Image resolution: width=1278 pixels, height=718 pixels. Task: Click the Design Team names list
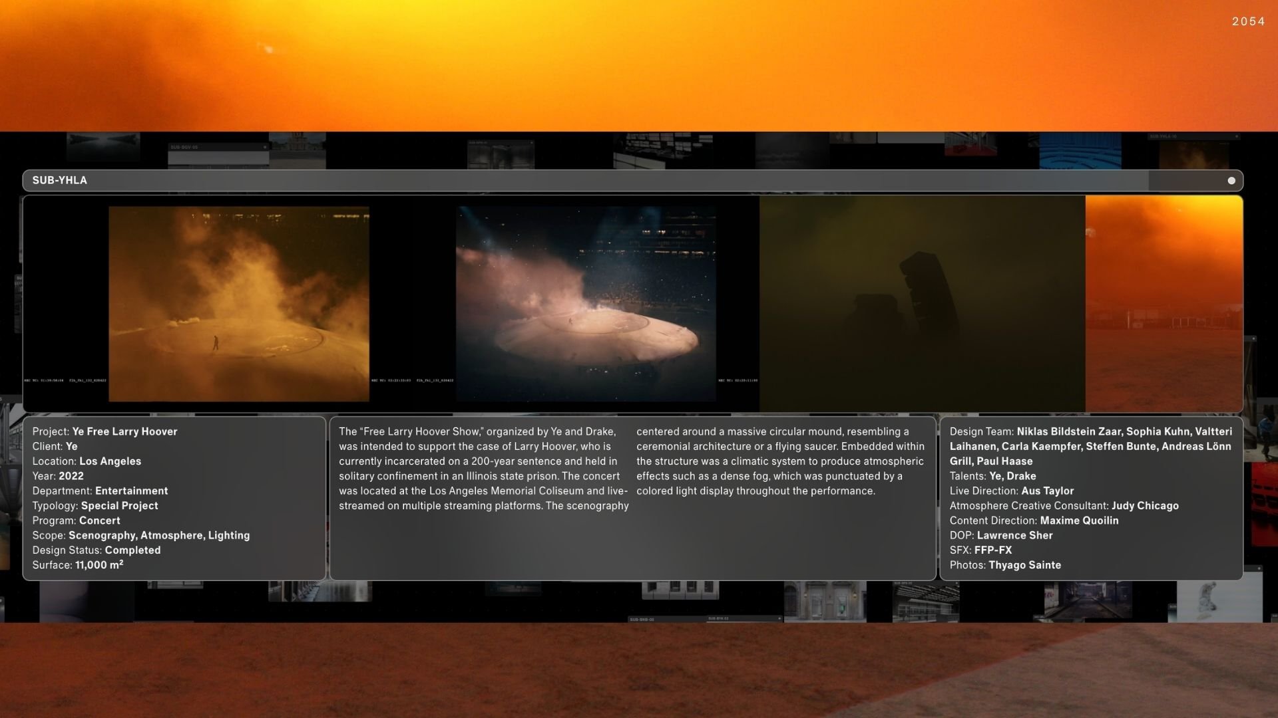[1091, 446]
